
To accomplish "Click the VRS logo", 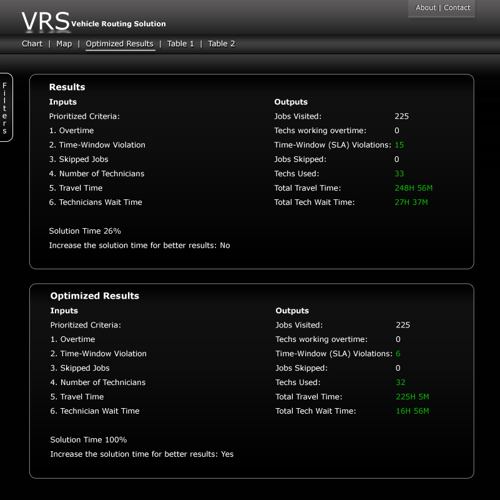I will (46, 22).
